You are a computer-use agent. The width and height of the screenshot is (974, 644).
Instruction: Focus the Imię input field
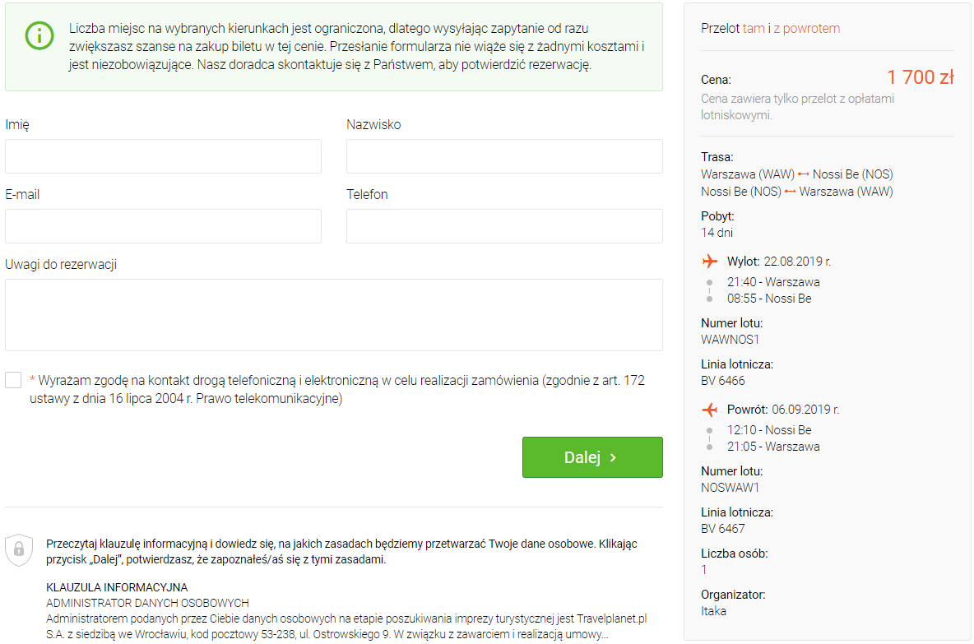click(163, 156)
